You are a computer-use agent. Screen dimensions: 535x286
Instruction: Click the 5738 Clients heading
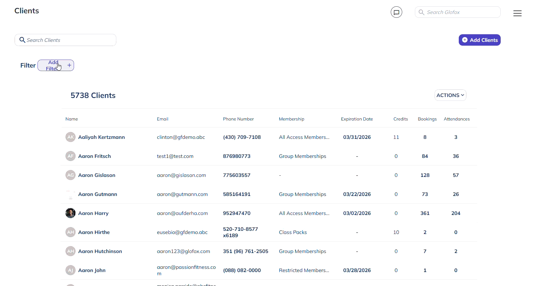(93, 95)
